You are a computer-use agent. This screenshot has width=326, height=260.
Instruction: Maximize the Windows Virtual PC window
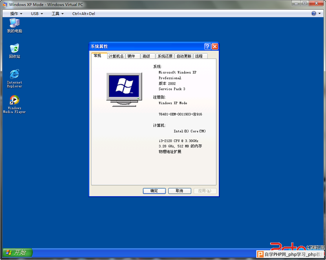304,4
